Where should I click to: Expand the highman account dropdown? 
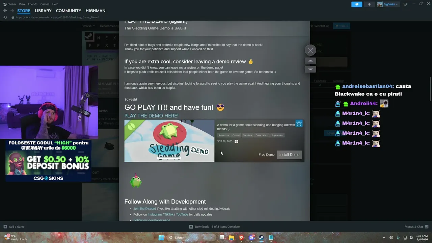tap(388, 4)
